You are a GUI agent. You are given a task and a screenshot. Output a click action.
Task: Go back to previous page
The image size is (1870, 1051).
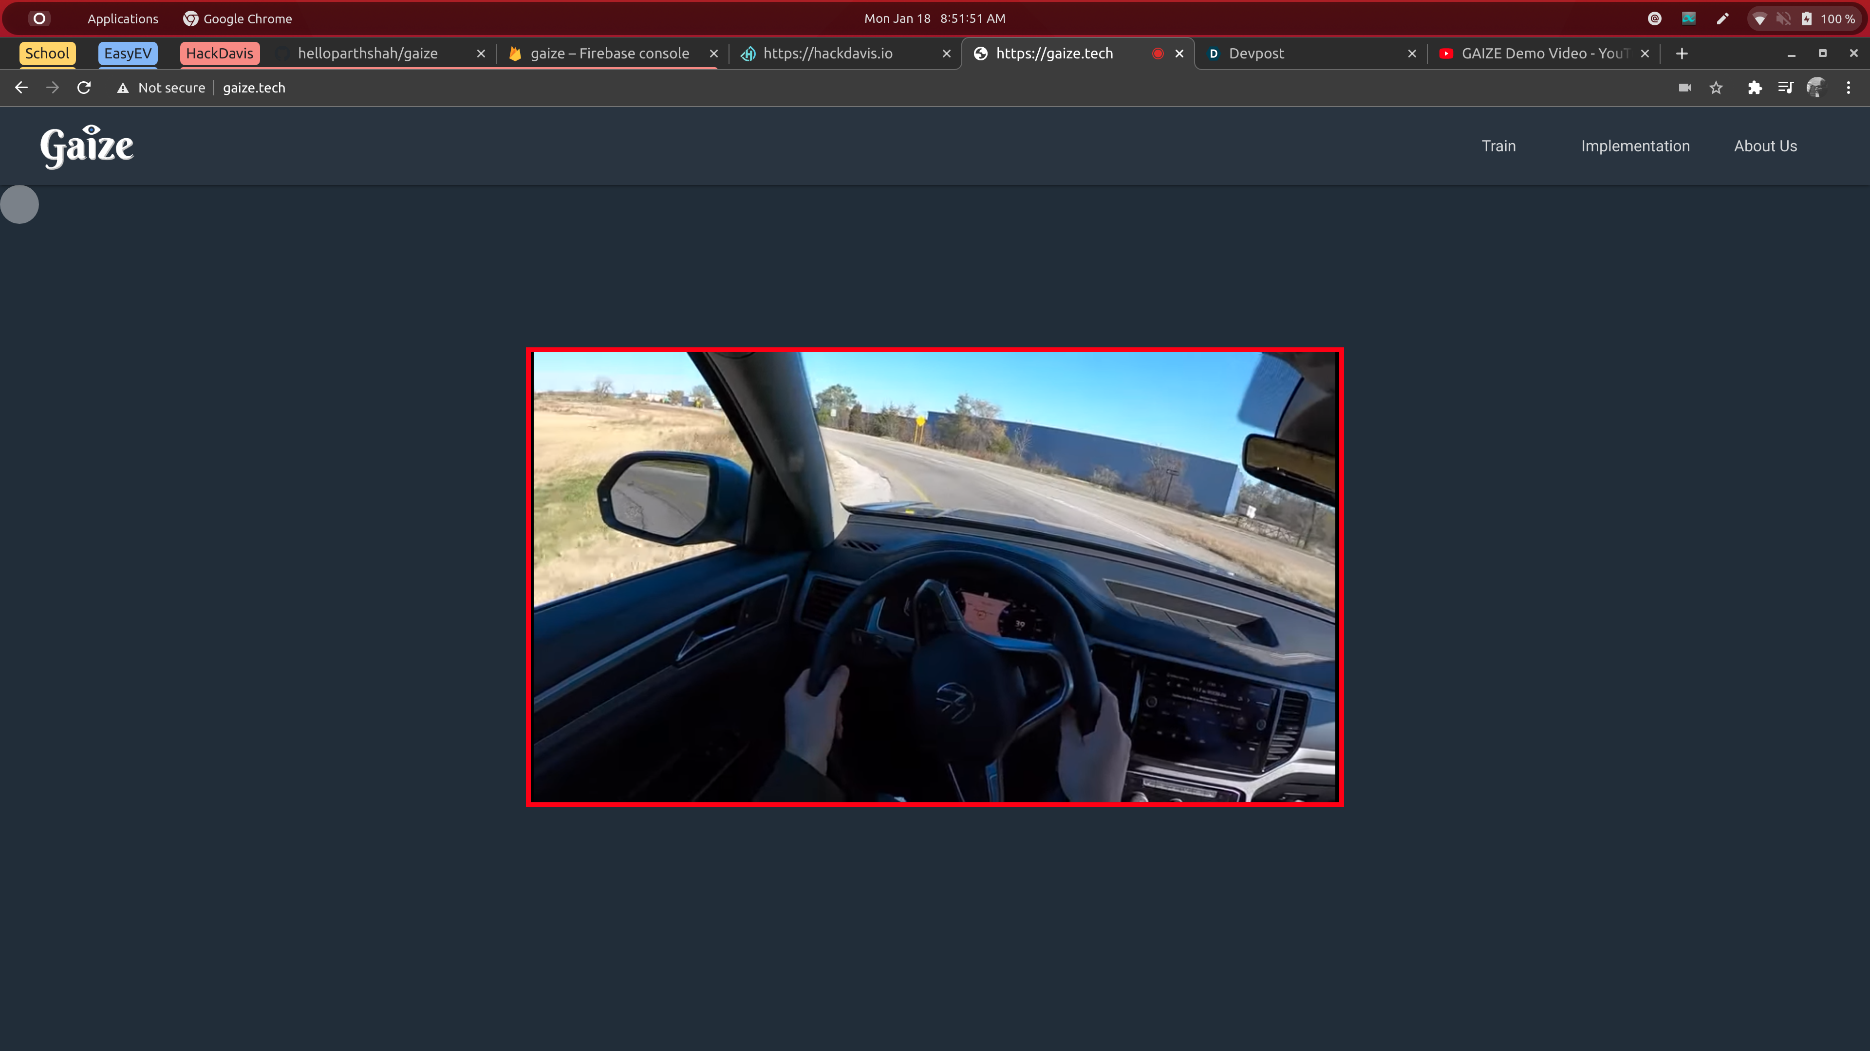[21, 88]
